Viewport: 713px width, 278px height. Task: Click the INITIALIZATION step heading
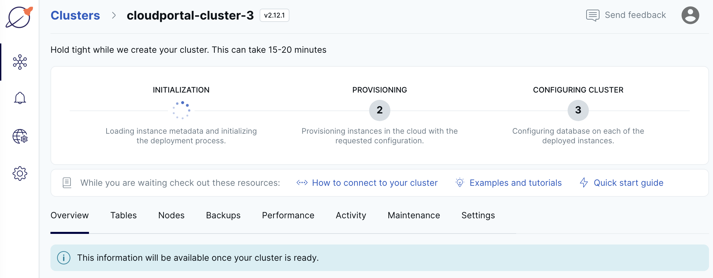point(181,90)
